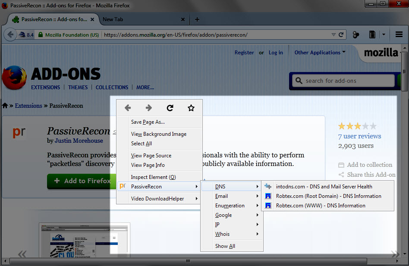The image size is (409, 266).
Task: Click the star rating icons
Action: [357, 126]
